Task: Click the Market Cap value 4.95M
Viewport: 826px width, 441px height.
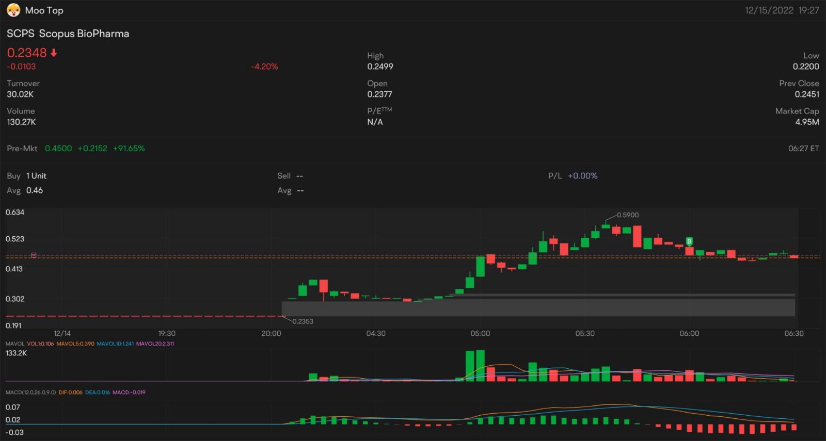Action: click(x=807, y=122)
